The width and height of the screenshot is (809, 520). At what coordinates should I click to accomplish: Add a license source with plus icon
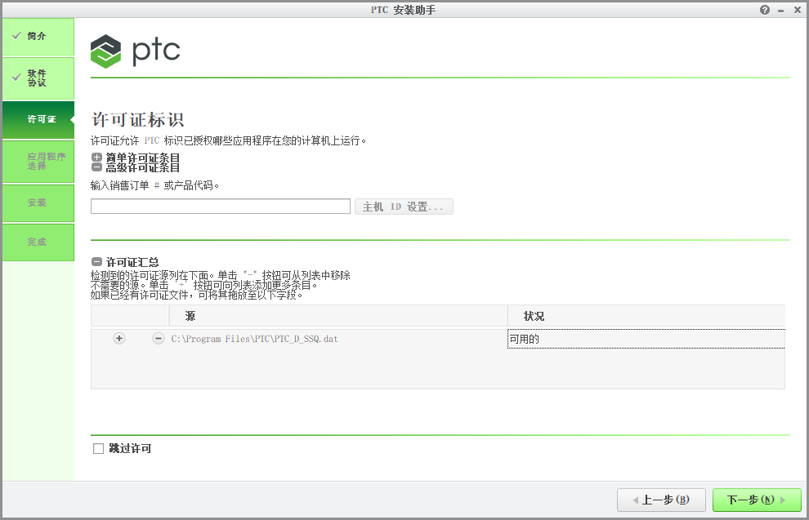pyautogui.click(x=119, y=339)
